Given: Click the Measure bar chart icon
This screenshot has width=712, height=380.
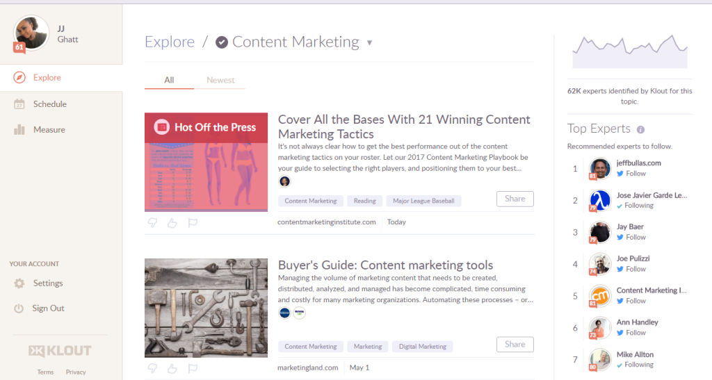Looking at the screenshot, I should (19, 130).
